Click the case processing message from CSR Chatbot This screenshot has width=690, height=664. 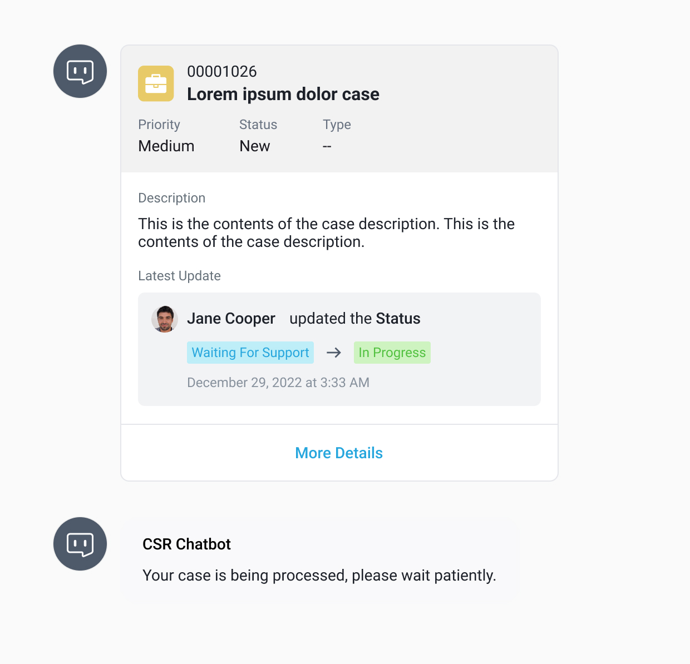click(x=319, y=576)
